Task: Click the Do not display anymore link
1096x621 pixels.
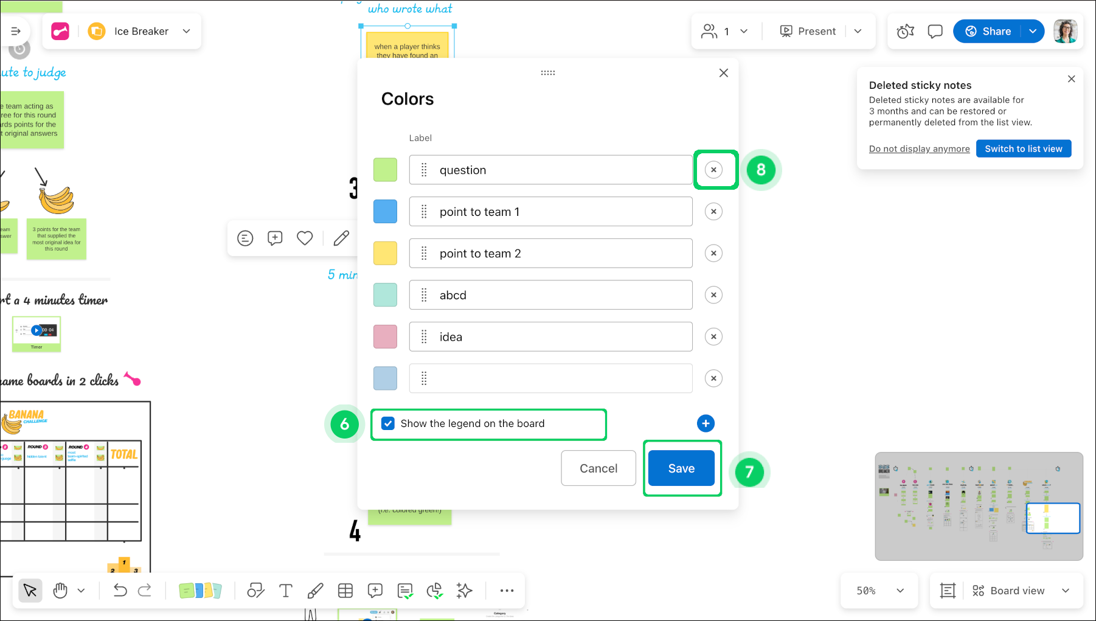Action: (x=919, y=149)
